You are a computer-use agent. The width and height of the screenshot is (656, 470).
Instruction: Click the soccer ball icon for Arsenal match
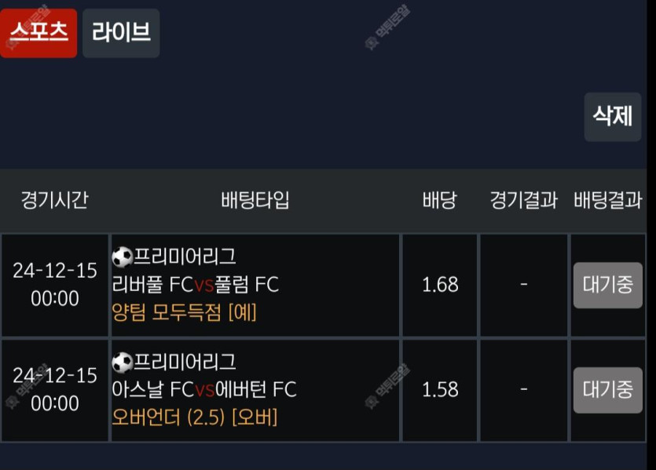coord(123,362)
